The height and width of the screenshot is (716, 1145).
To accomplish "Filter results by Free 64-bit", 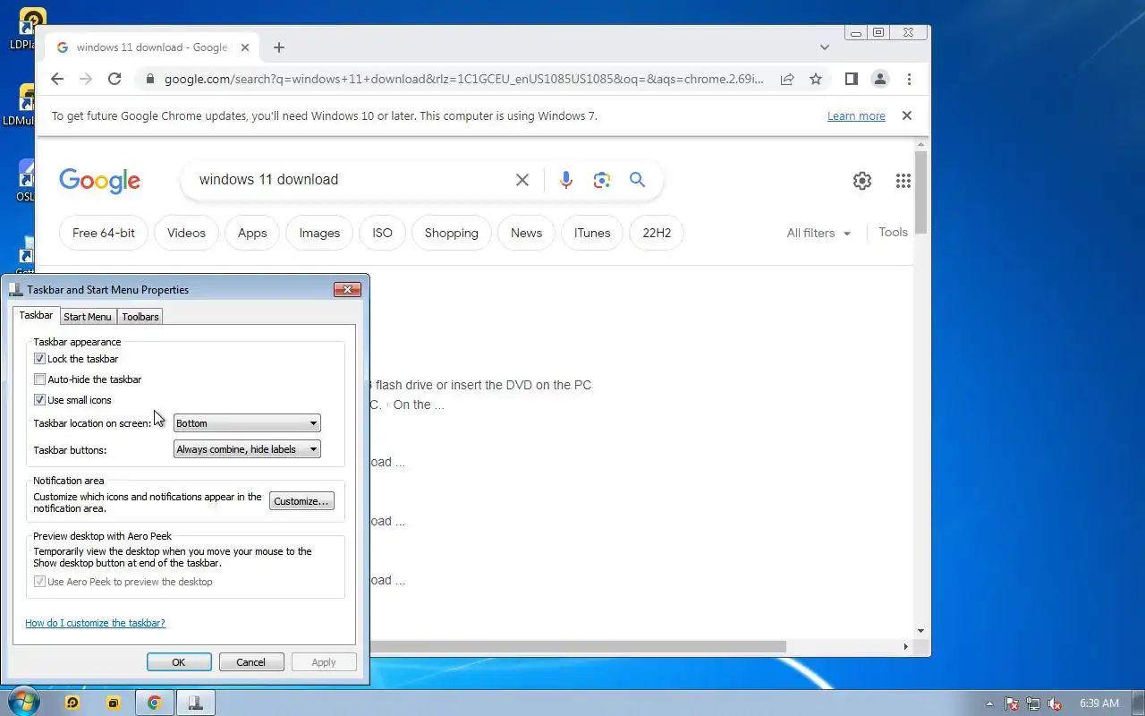I will [104, 233].
